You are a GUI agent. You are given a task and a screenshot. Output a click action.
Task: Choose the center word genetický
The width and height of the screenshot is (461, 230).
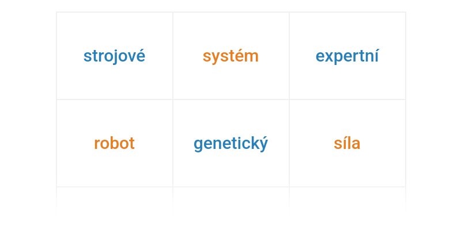(231, 143)
